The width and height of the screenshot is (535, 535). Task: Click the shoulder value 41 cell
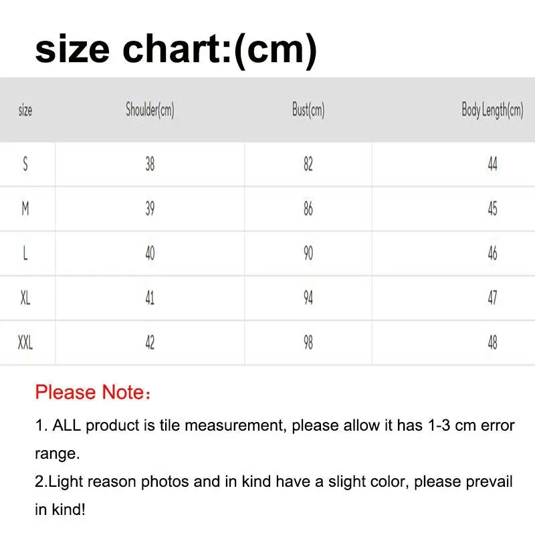coord(150,298)
